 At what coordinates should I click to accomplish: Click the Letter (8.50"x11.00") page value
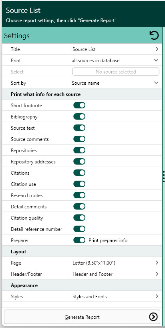coord(94,263)
